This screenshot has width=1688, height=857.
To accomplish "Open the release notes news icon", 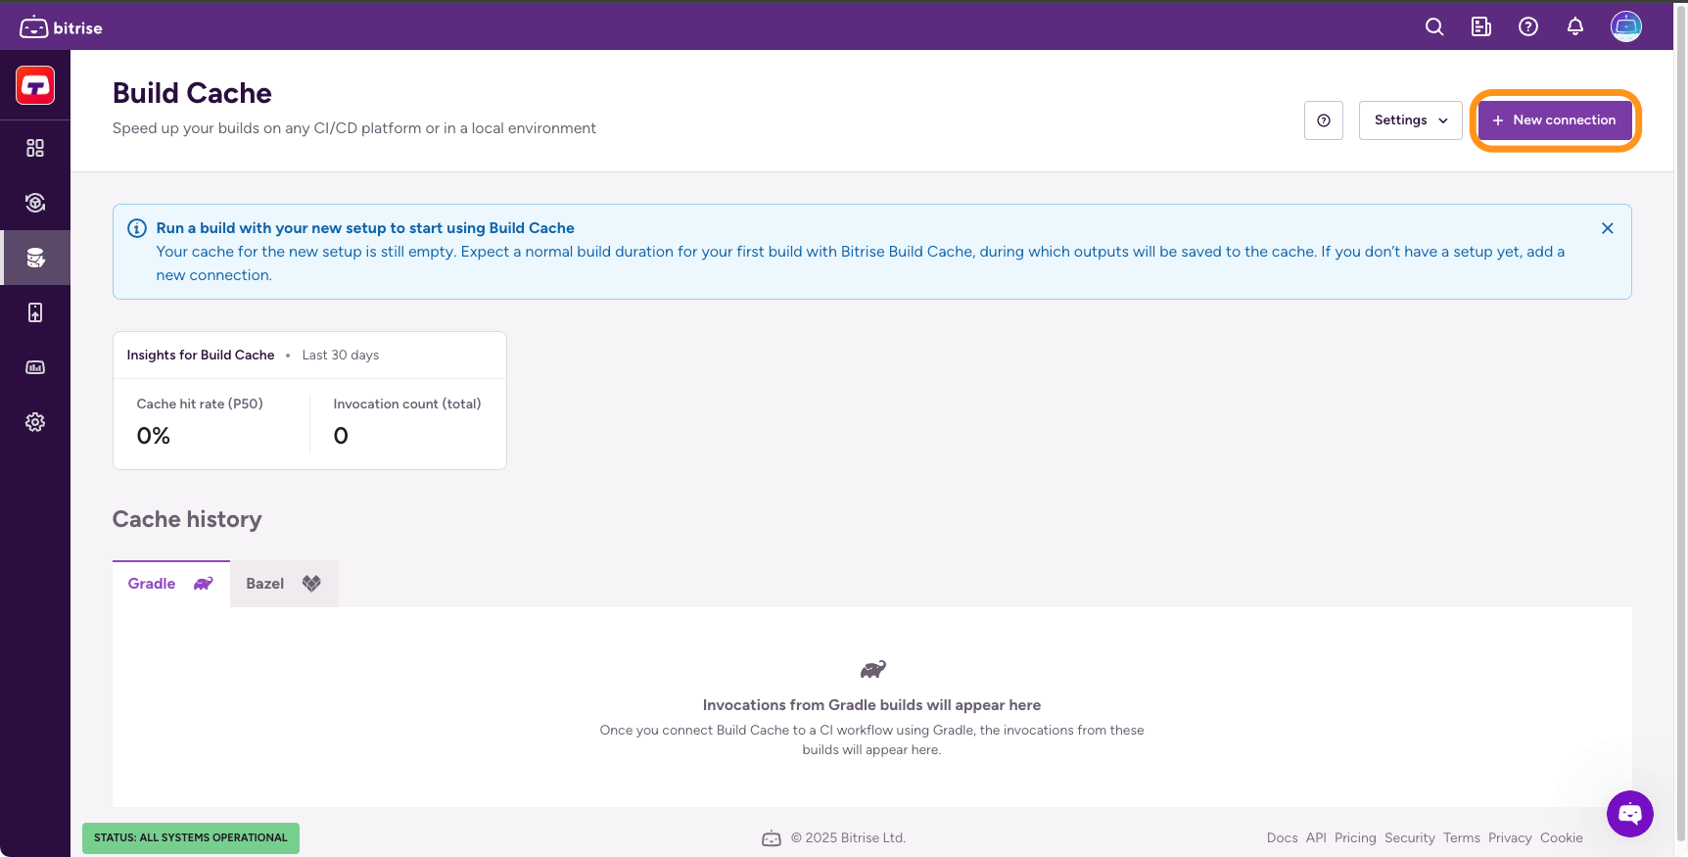I will [1481, 27].
